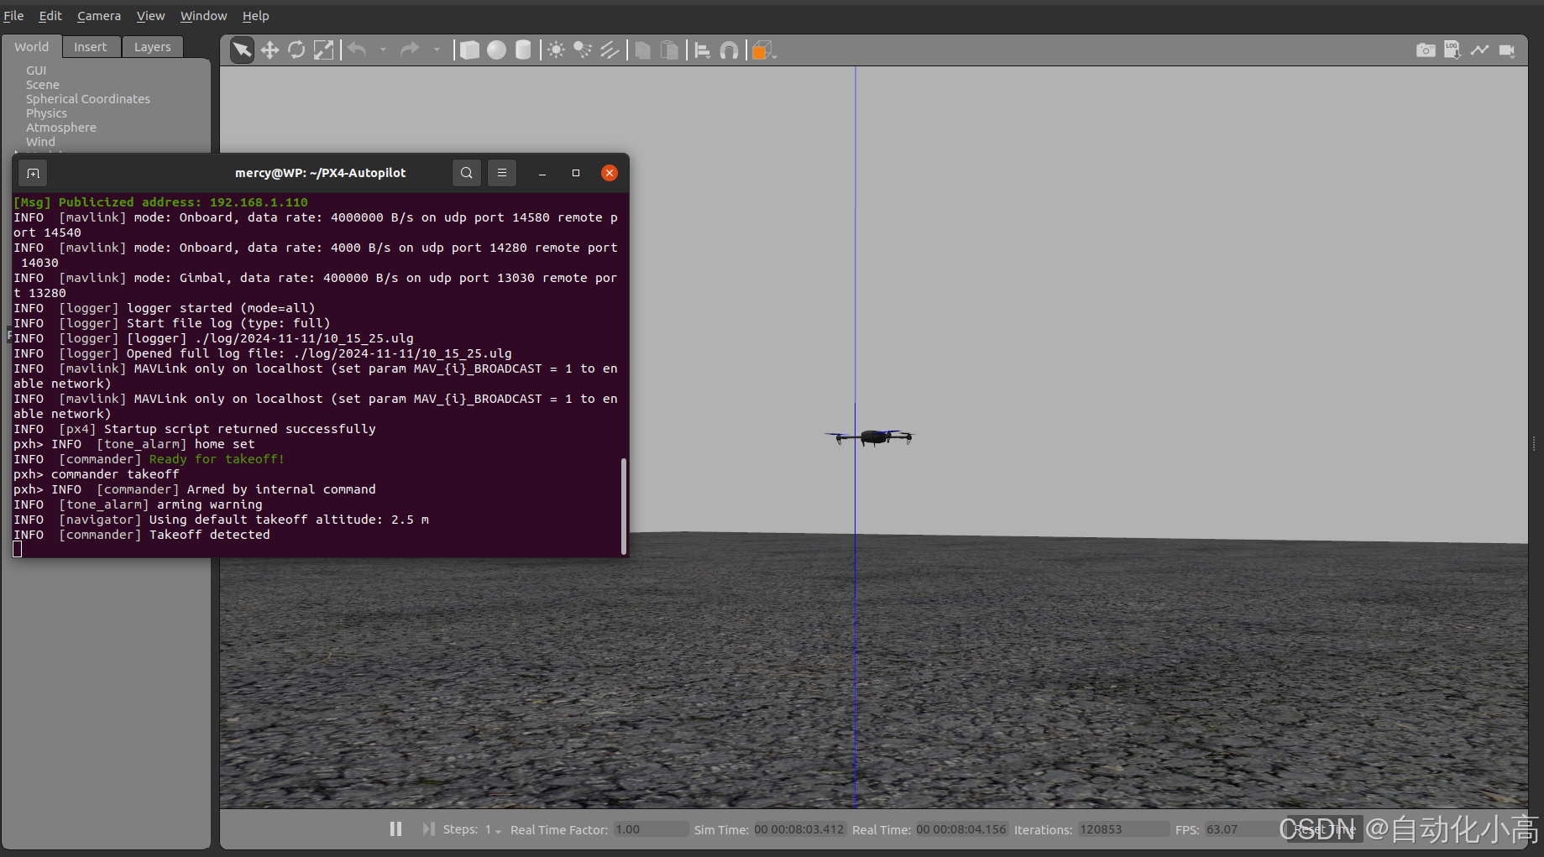Select Atmosphere in the World tree
This screenshot has width=1544, height=857.
click(61, 128)
